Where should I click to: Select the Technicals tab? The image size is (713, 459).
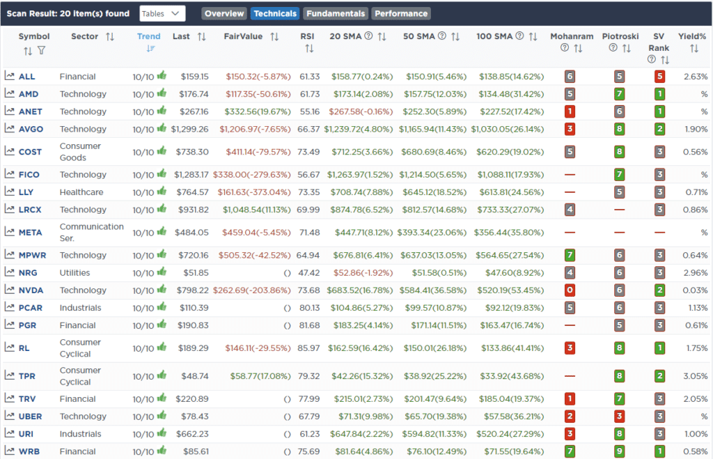275,14
